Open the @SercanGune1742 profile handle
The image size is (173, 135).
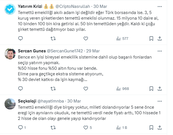67,51
